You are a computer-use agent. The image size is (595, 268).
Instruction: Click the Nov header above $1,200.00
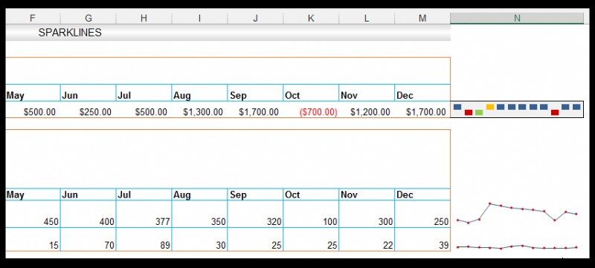click(x=367, y=93)
